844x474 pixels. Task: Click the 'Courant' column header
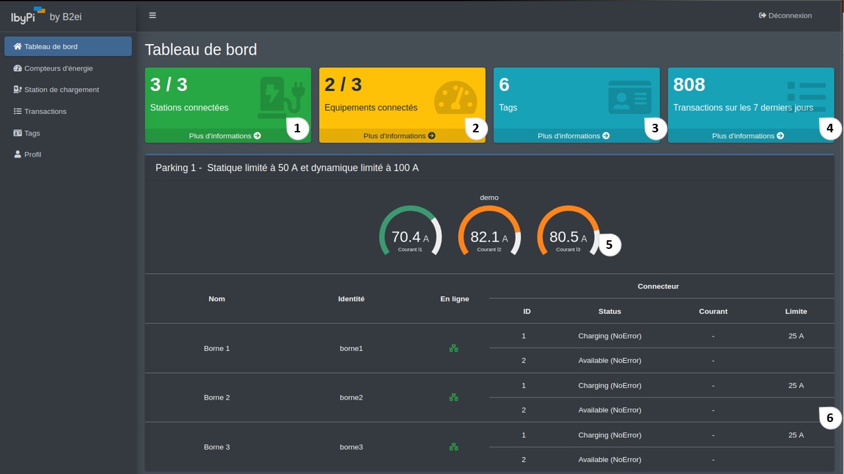713,311
